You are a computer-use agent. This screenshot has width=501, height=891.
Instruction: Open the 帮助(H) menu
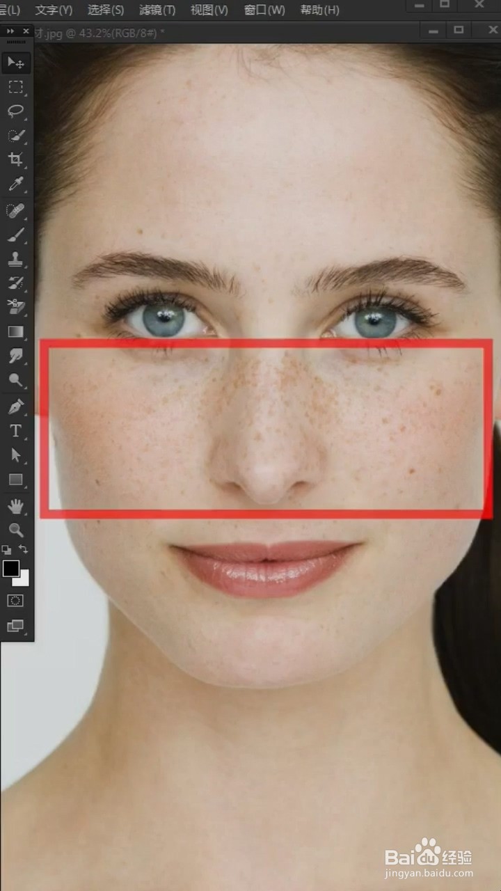coord(319,10)
